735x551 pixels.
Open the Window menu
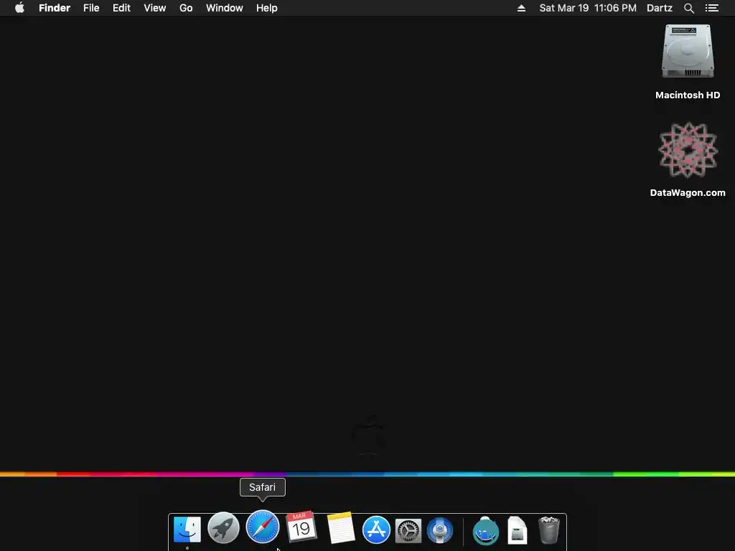click(225, 8)
